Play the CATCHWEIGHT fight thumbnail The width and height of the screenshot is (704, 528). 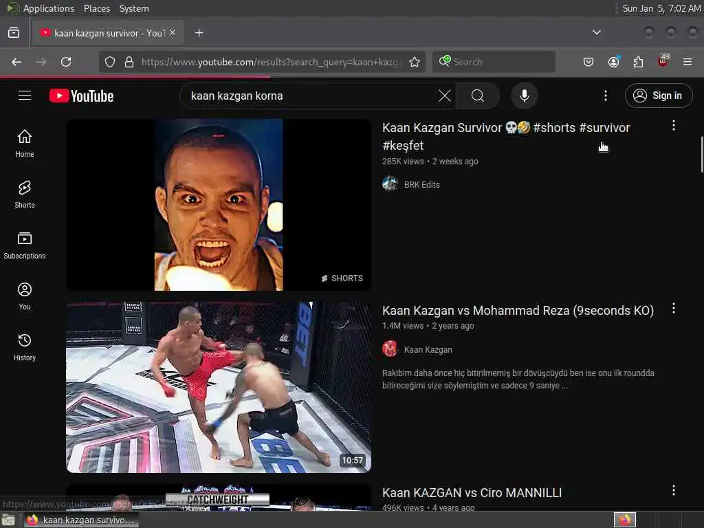[219, 496]
